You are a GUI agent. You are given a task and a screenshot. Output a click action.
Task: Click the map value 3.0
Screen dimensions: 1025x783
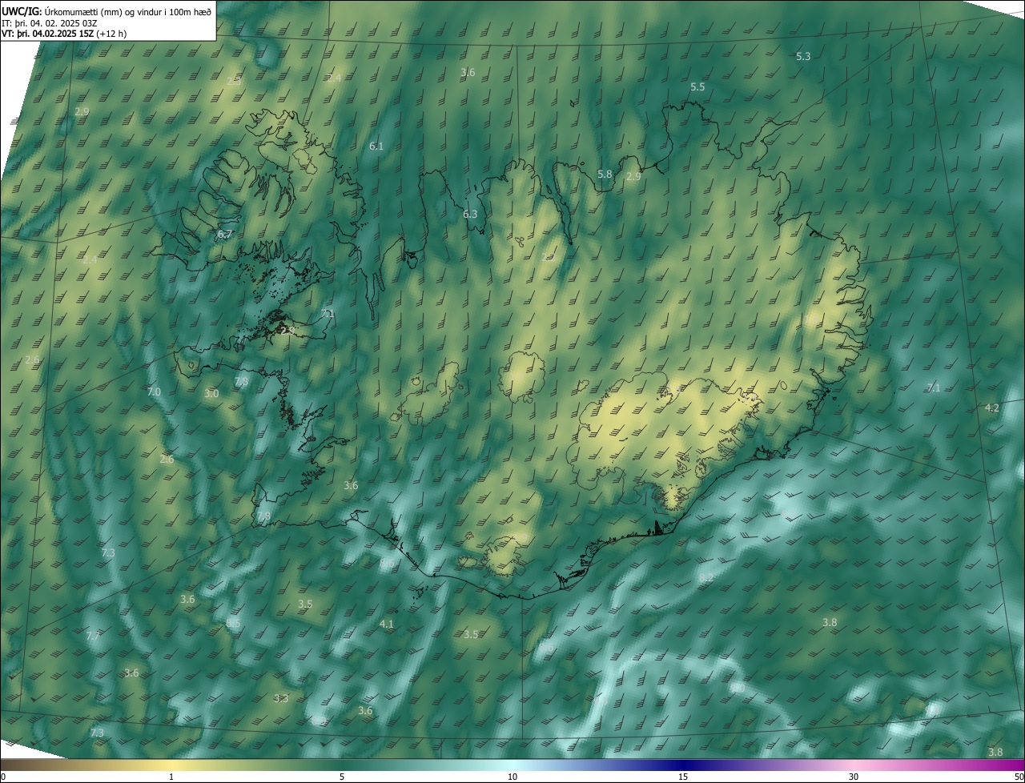point(211,394)
